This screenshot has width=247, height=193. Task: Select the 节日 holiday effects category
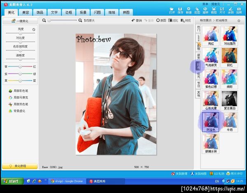pos(198,84)
